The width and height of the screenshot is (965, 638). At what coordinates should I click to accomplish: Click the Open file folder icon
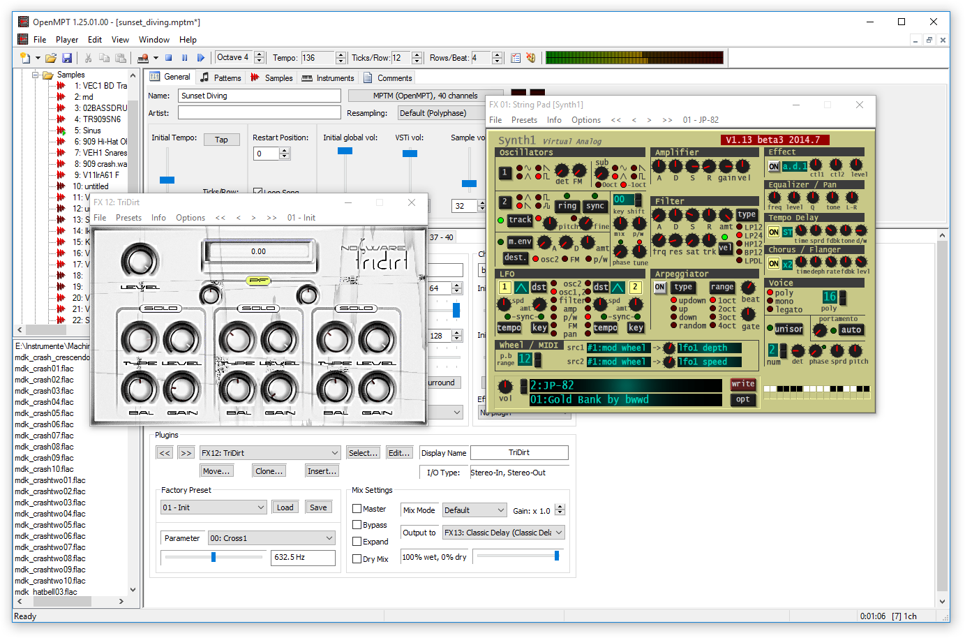click(x=51, y=58)
